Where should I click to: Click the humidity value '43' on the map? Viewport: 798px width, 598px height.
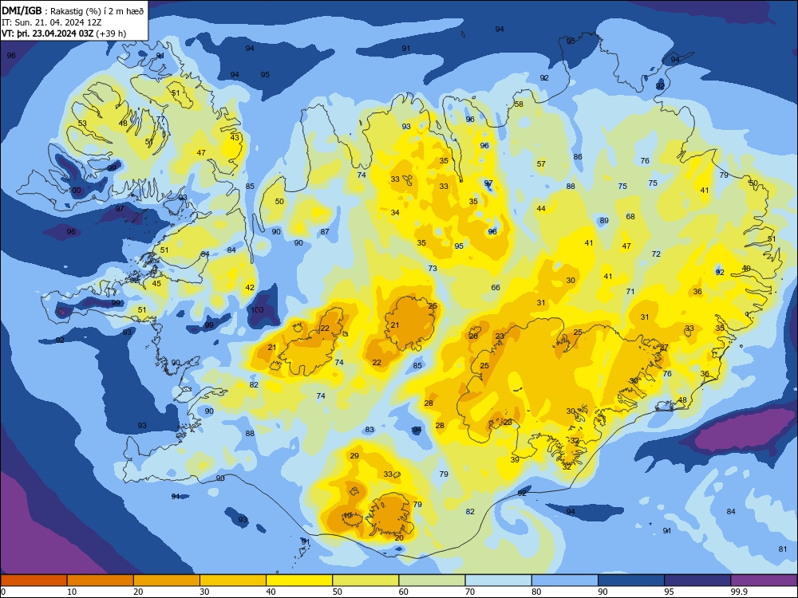[235, 137]
